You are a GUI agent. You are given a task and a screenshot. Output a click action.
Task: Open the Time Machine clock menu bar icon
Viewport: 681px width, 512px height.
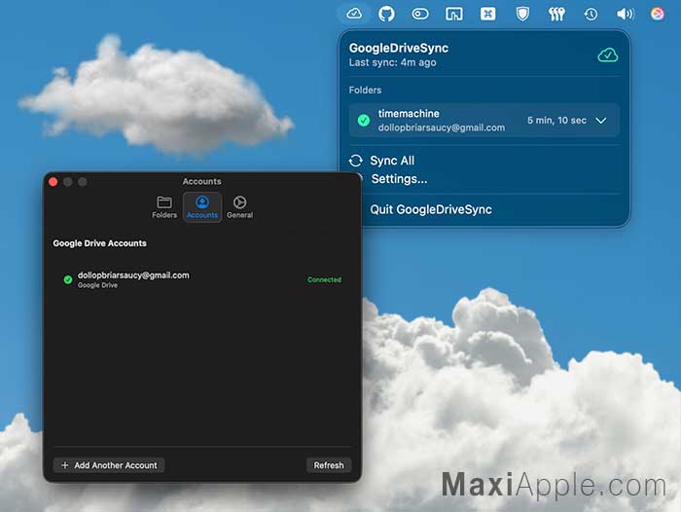pos(591,15)
